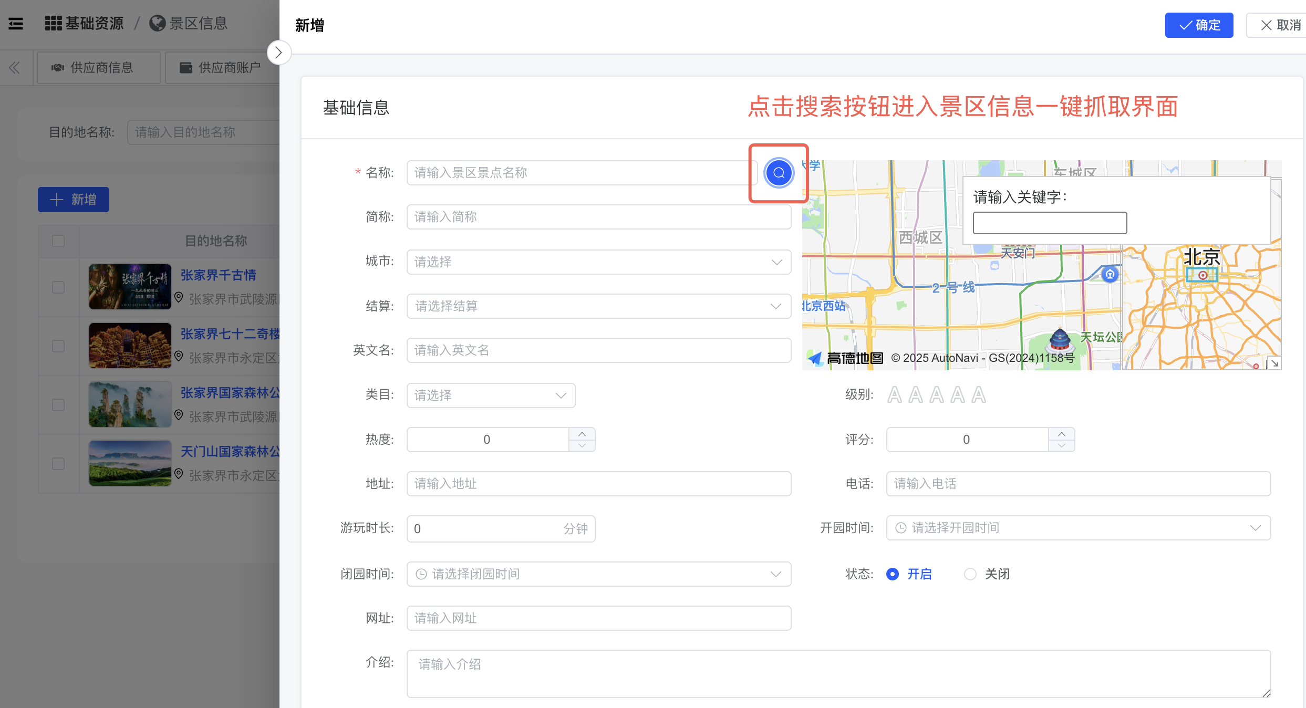Viewport: 1306px width, 708px height.
Task: Select the 关闭 status radio button
Action: tap(970, 574)
